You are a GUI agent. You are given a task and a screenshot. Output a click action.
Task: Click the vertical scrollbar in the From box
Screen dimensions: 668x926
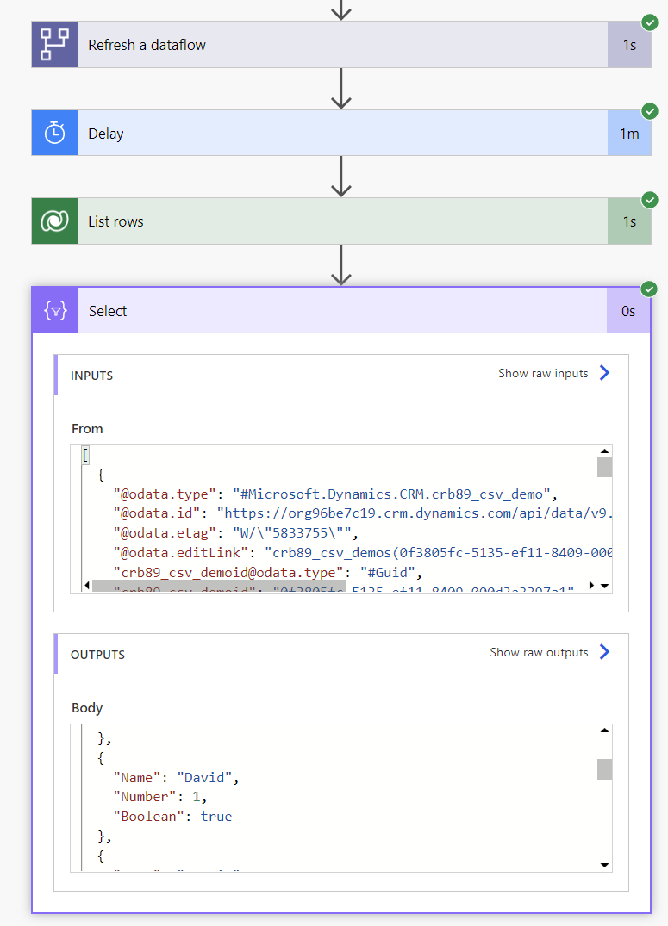604,465
